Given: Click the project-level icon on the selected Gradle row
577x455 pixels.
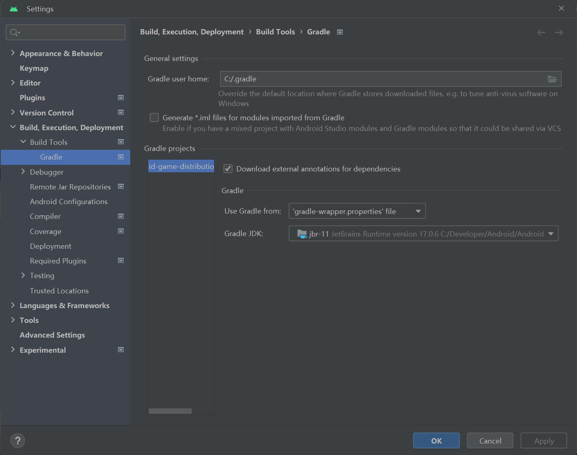Looking at the screenshot, I should [x=121, y=157].
